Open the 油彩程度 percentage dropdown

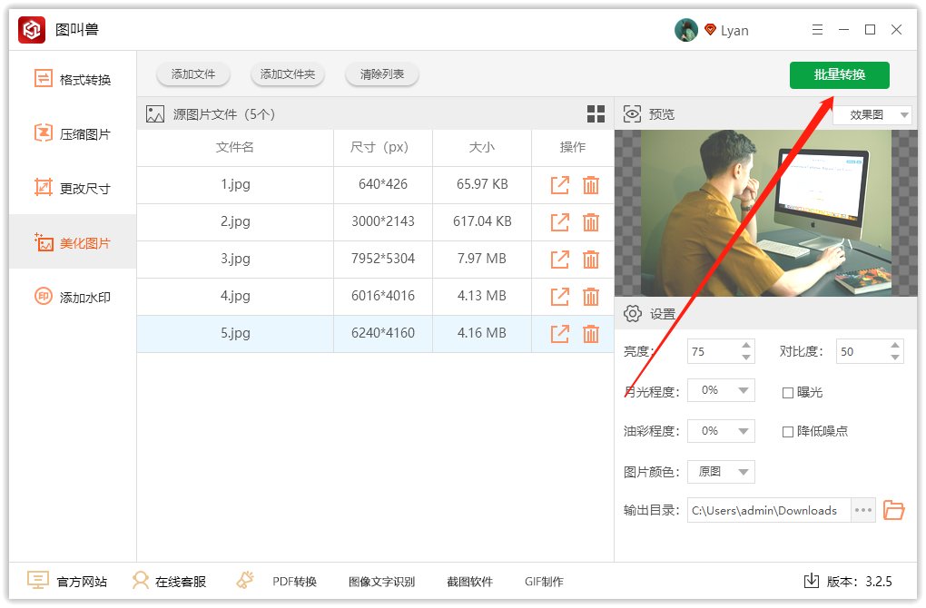point(721,431)
